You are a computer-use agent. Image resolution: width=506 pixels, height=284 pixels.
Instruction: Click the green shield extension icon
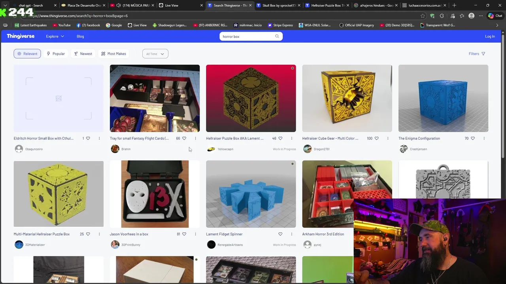point(432,16)
